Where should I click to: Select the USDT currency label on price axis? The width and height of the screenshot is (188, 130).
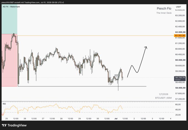pos(178,7)
